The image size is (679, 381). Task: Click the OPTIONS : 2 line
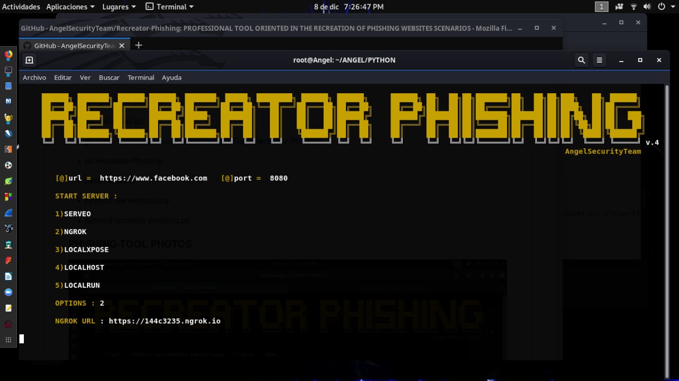point(80,303)
